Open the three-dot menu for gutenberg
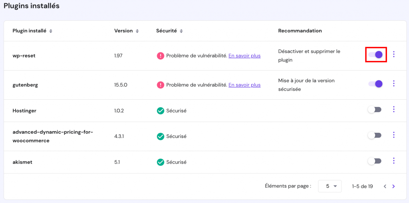The height and width of the screenshot is (203, 409). (x=394, y=83)
